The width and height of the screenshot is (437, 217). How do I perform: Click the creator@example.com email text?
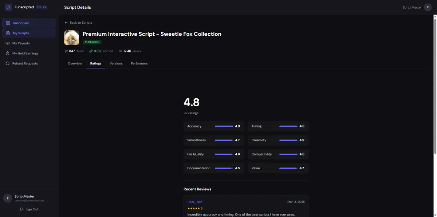click(x=29, y=201)
